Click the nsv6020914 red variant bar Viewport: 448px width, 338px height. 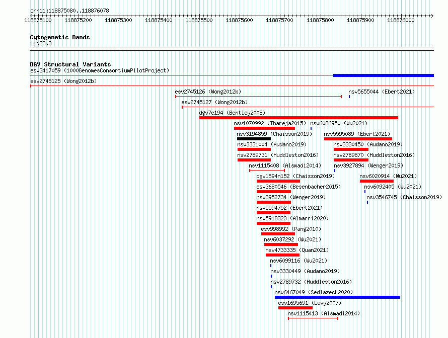(x=377, y=181)
